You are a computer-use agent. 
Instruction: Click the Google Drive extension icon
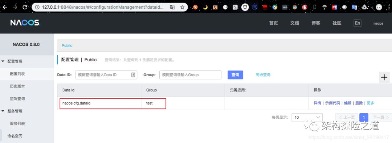pos(364,7)
